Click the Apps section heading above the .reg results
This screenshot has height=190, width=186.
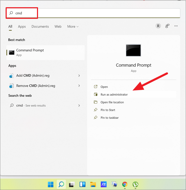click(12, 66)
